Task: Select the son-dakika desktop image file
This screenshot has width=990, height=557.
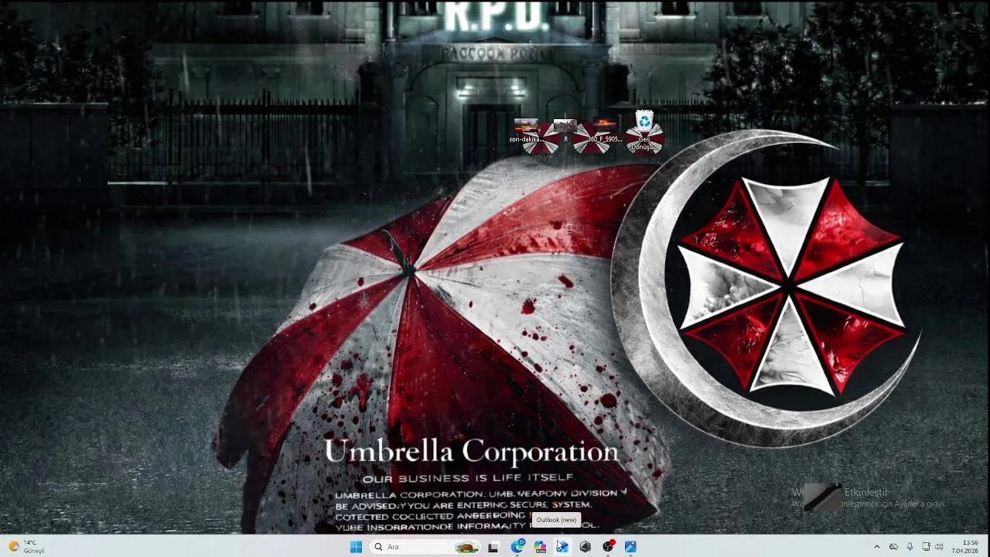Action: tap(526, 132)
